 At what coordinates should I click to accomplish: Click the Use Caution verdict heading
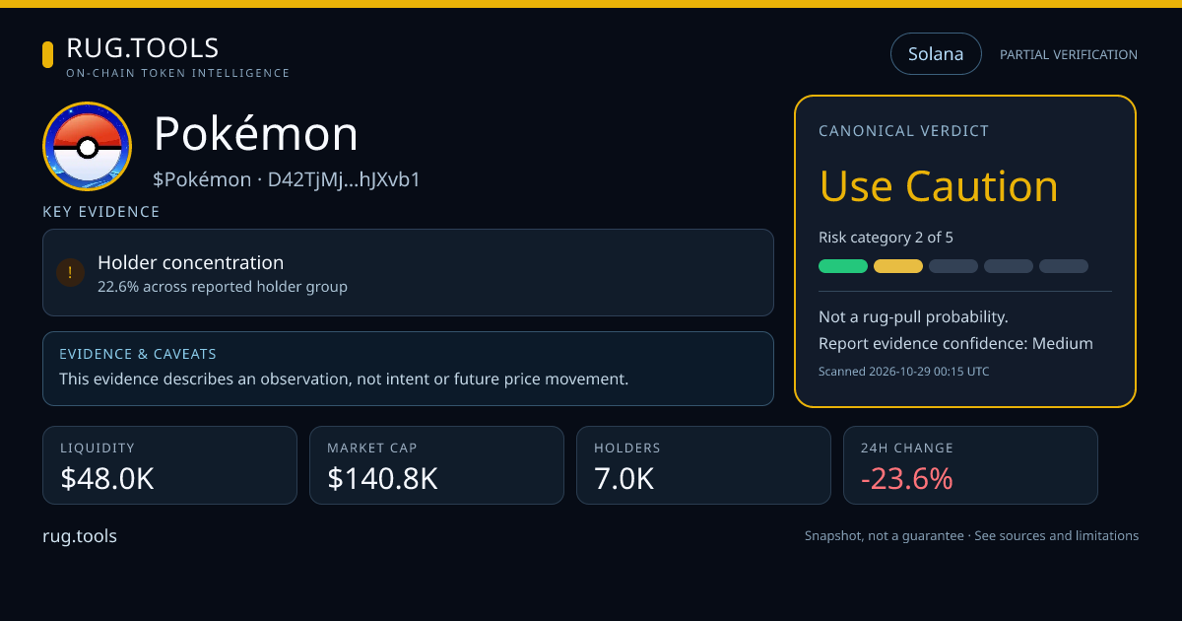coord(939,186)
